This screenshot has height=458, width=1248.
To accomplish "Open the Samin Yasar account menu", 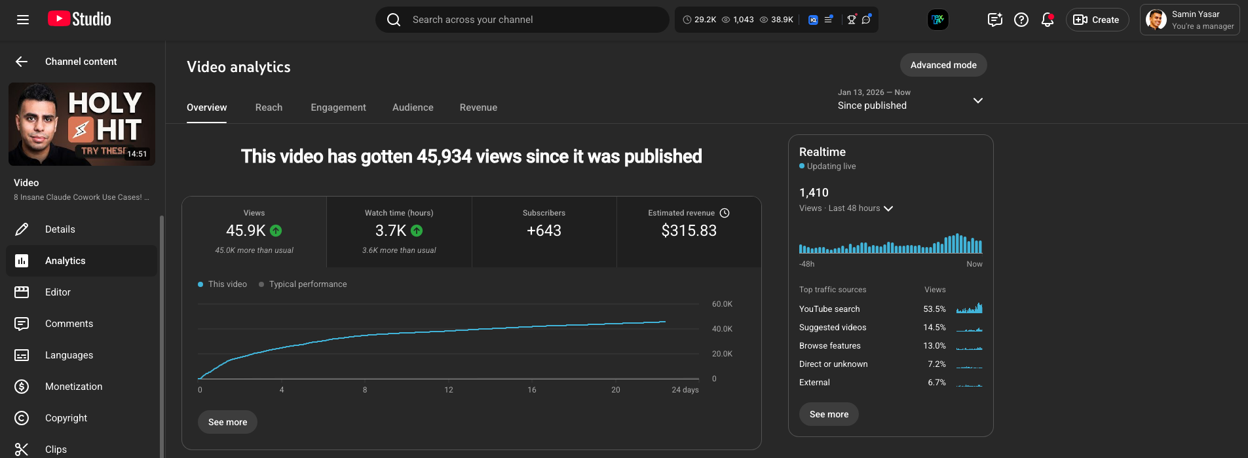I will 1190,20.
